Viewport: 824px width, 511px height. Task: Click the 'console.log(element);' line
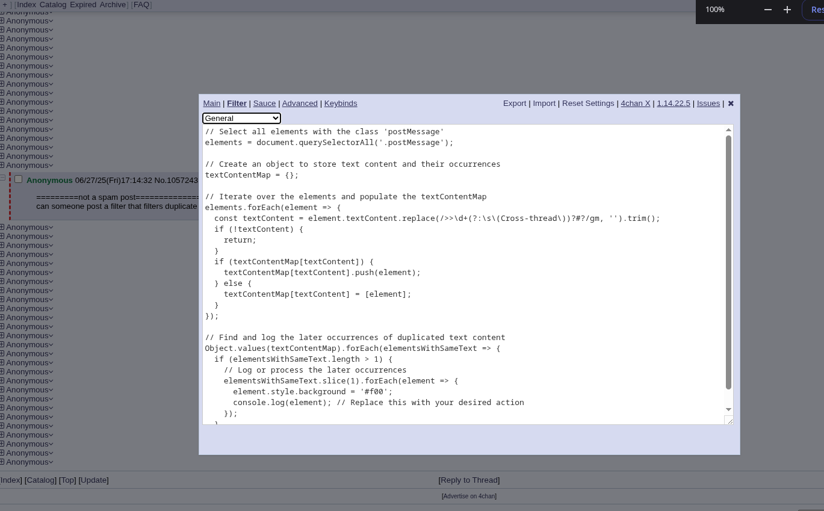[282, 403]
